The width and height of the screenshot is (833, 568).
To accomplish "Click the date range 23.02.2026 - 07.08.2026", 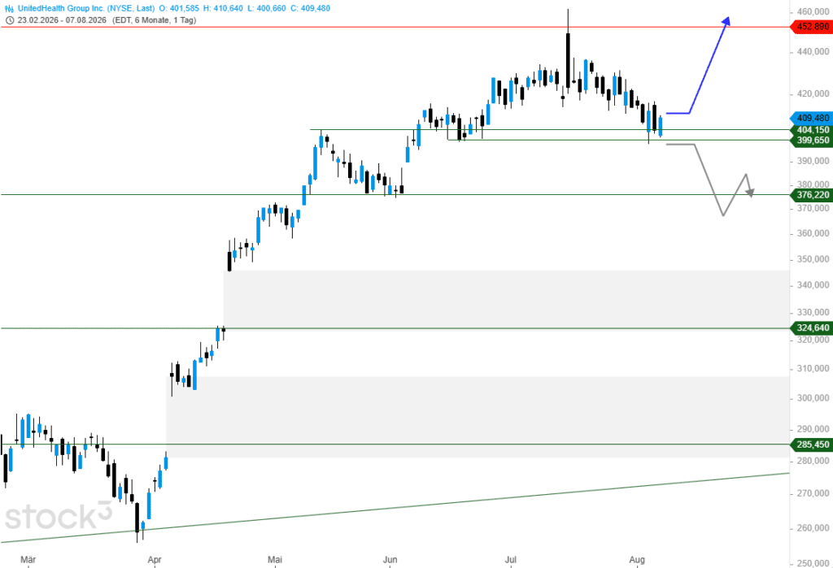I will (x=62, y=20).
